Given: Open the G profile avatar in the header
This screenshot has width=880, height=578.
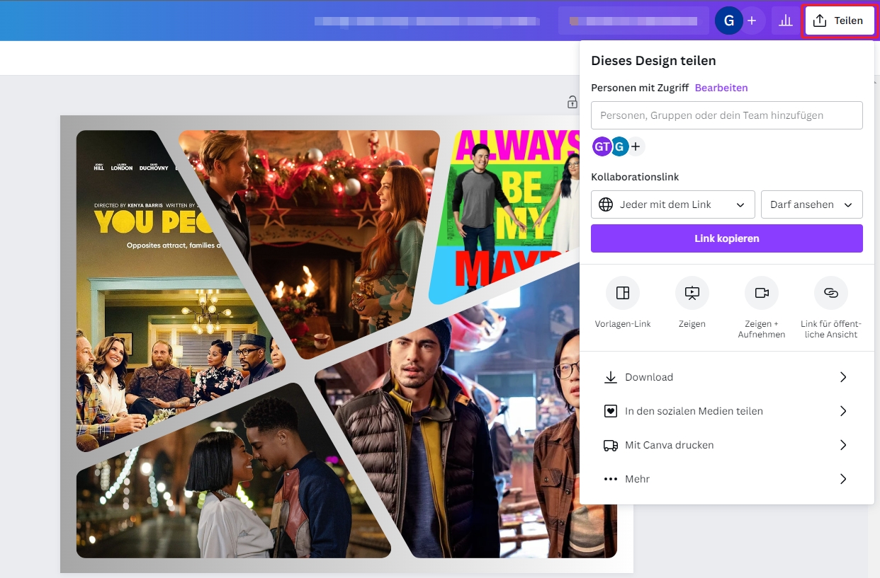Looking at the screenshot, I should (x=728, y=21).
